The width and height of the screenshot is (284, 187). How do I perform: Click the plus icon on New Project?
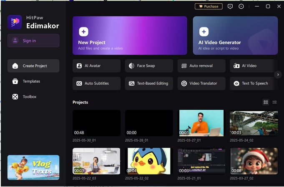tap(83, 32)
